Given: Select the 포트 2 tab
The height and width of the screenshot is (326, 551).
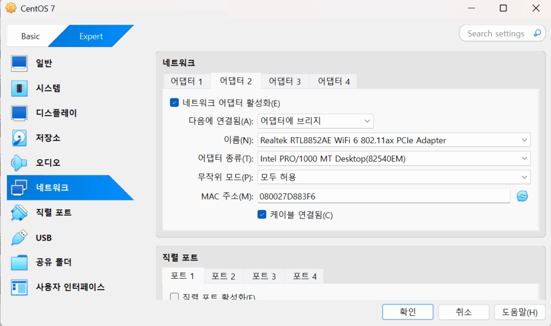Looking at the screenshot, I should click(223, 275).
